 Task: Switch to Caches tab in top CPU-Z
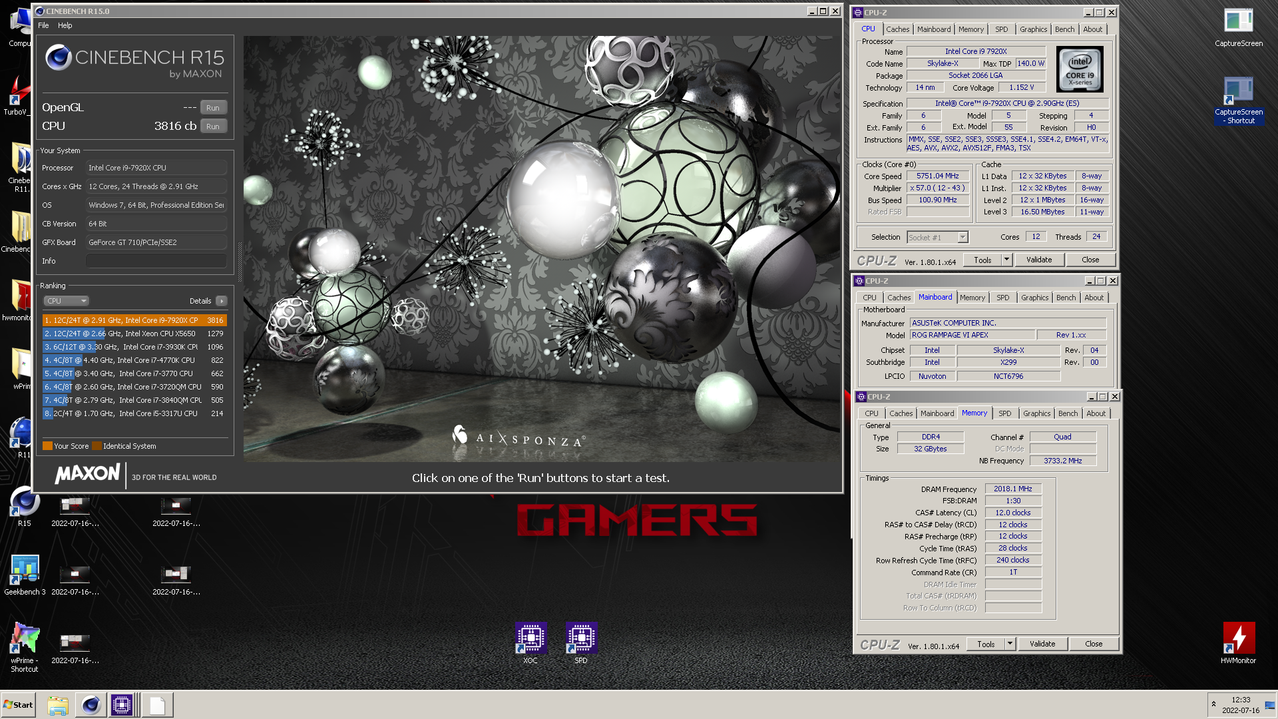point(897,29)
